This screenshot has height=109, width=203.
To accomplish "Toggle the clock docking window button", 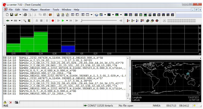I will pos(168,15).
